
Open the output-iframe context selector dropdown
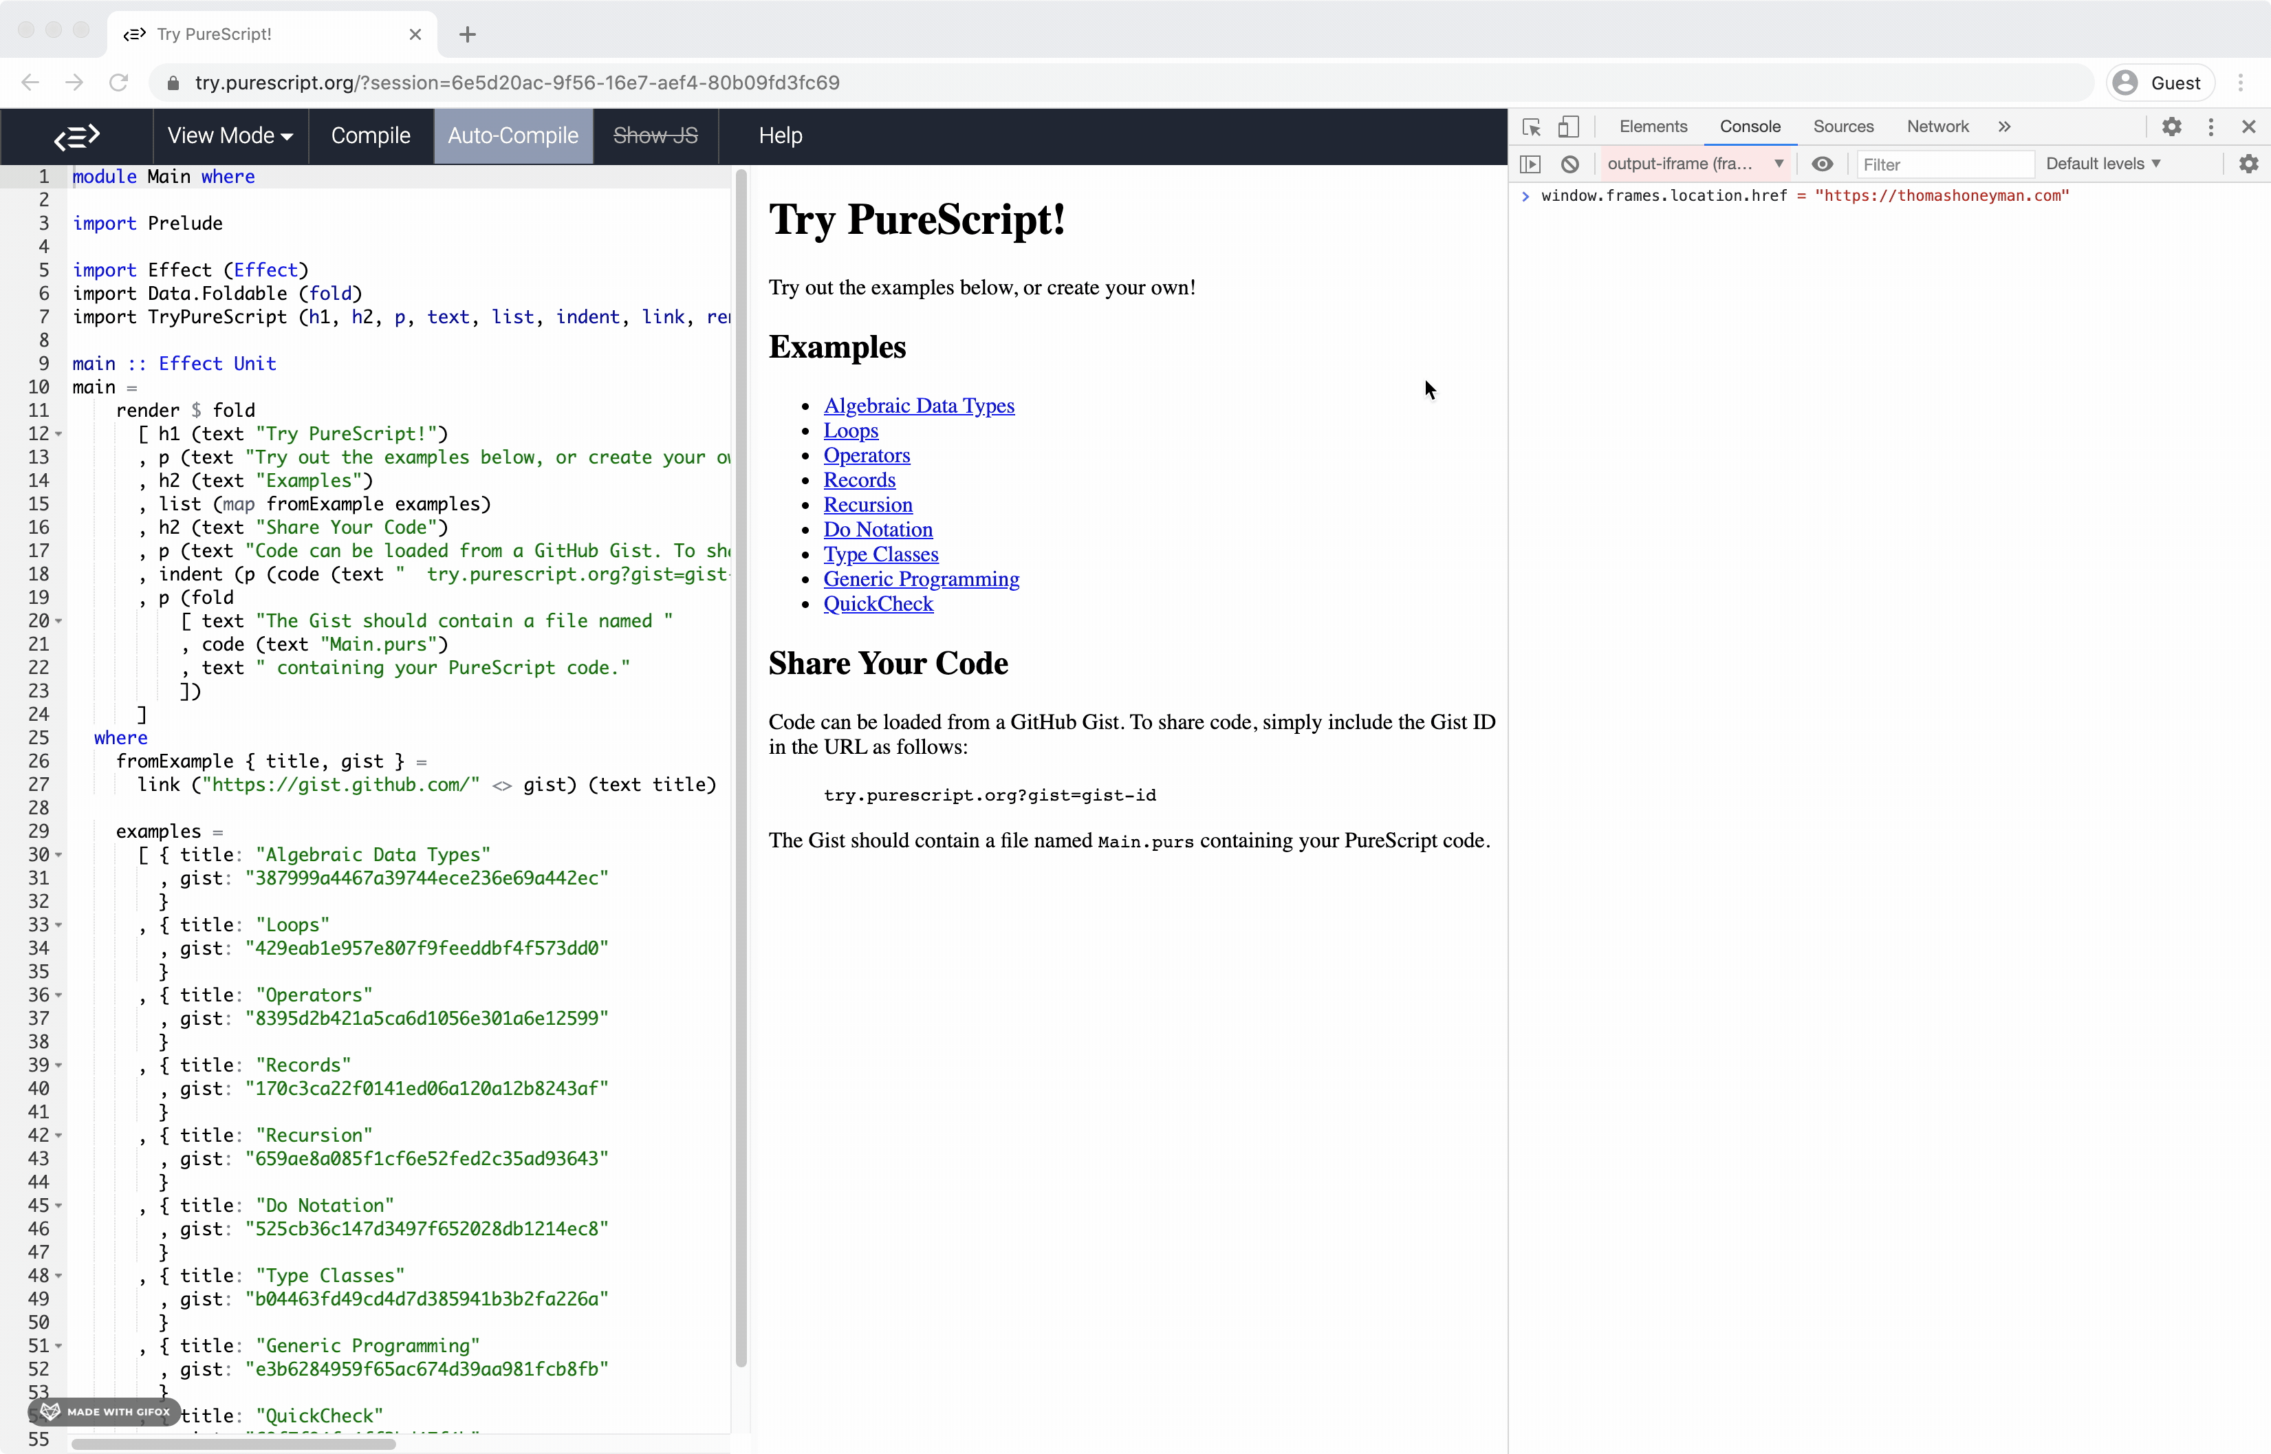pyautogui.click(x=1694, y=164)
